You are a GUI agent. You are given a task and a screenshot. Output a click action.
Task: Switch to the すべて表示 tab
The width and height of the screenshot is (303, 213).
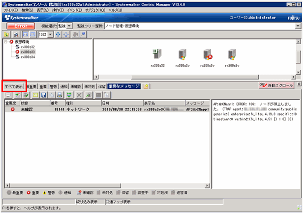[x=13, y=86]
